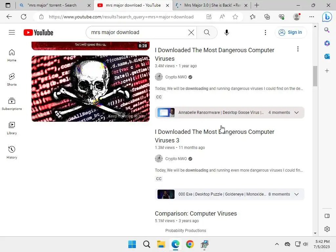The image size is (336, 252).
Task: Open Crypto NWO channel on 3.4M views video
Action: tap(176, 77)
